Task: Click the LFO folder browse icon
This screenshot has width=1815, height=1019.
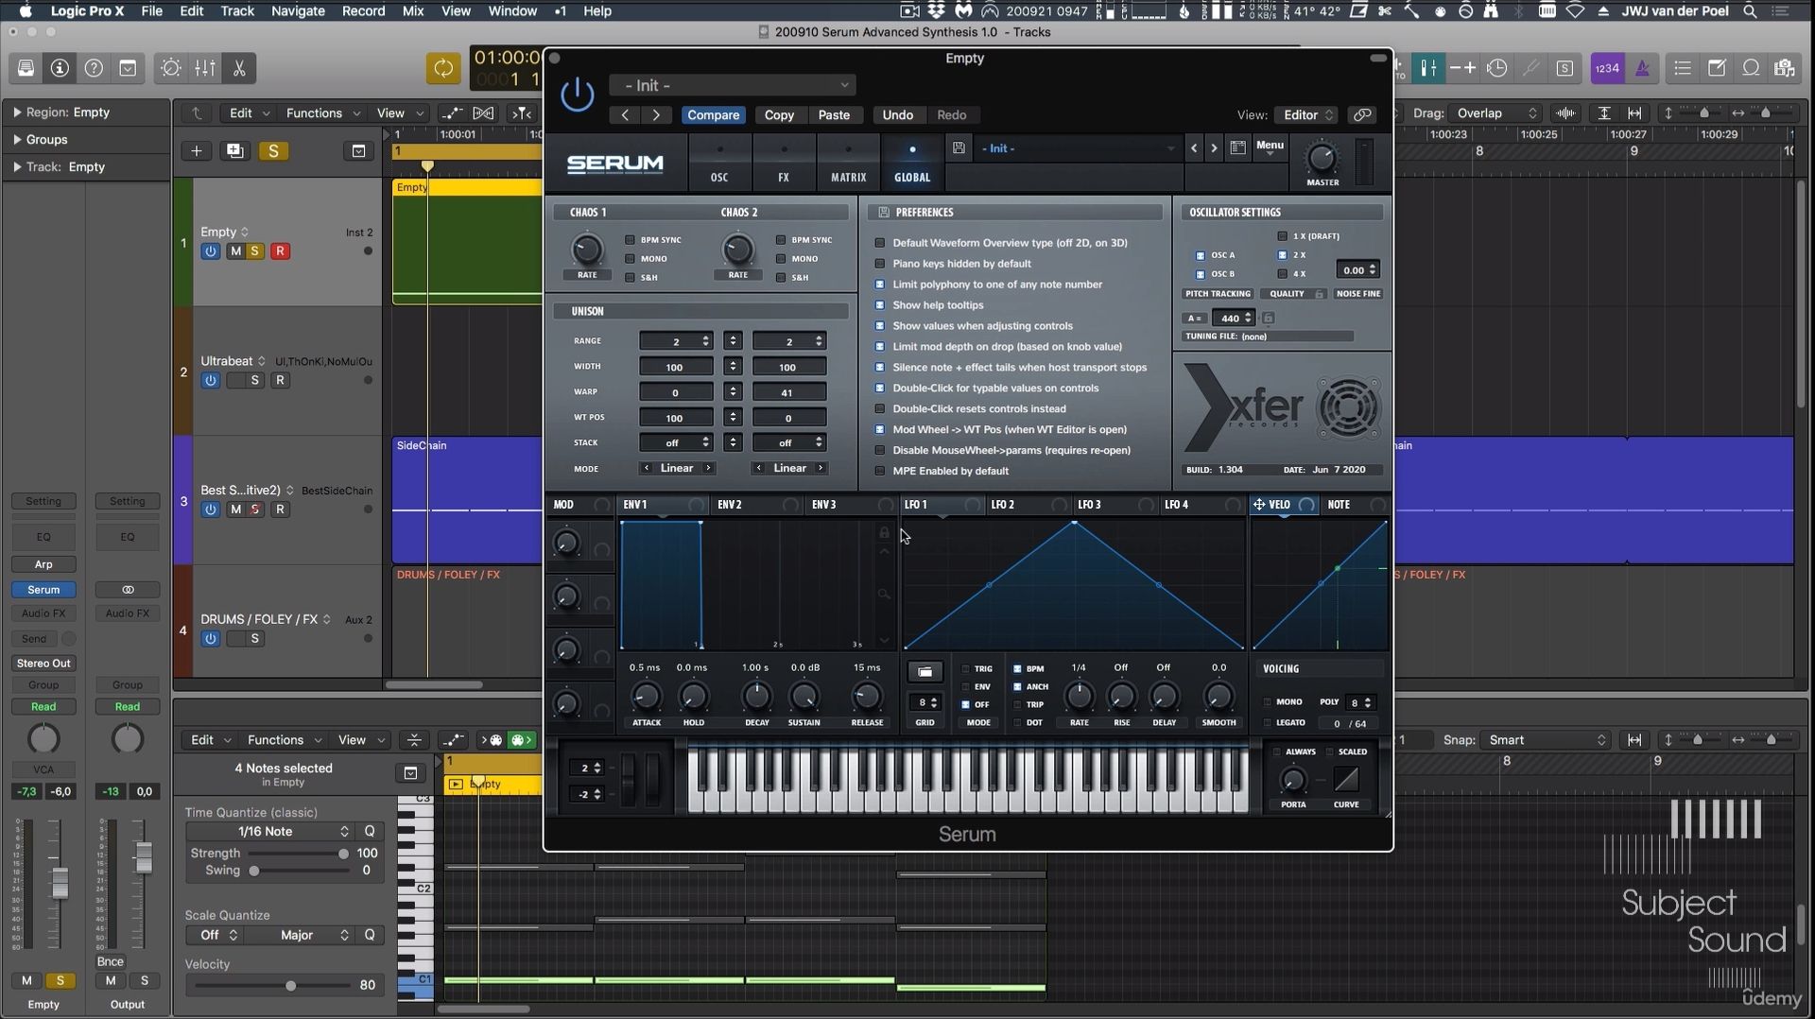Action: [925, 671]
